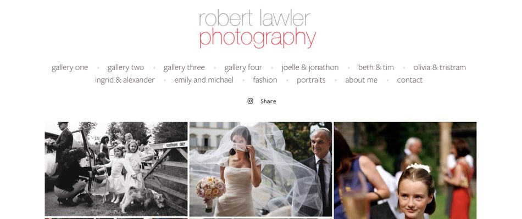This screenshot has height=219, width=522.
Task: View the joelle & jonathon gallery
Action: (310, 67)
